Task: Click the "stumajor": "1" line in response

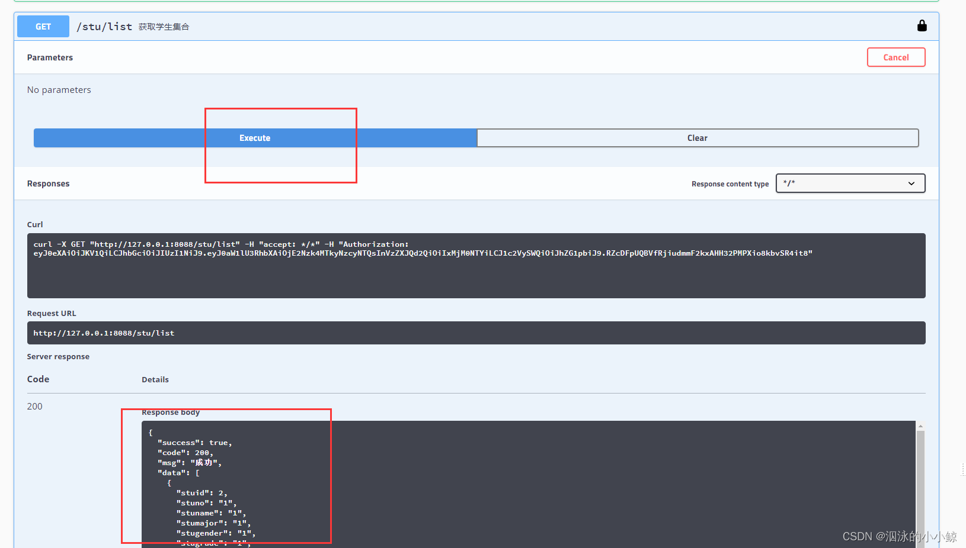Action: (x=213, y=523)
